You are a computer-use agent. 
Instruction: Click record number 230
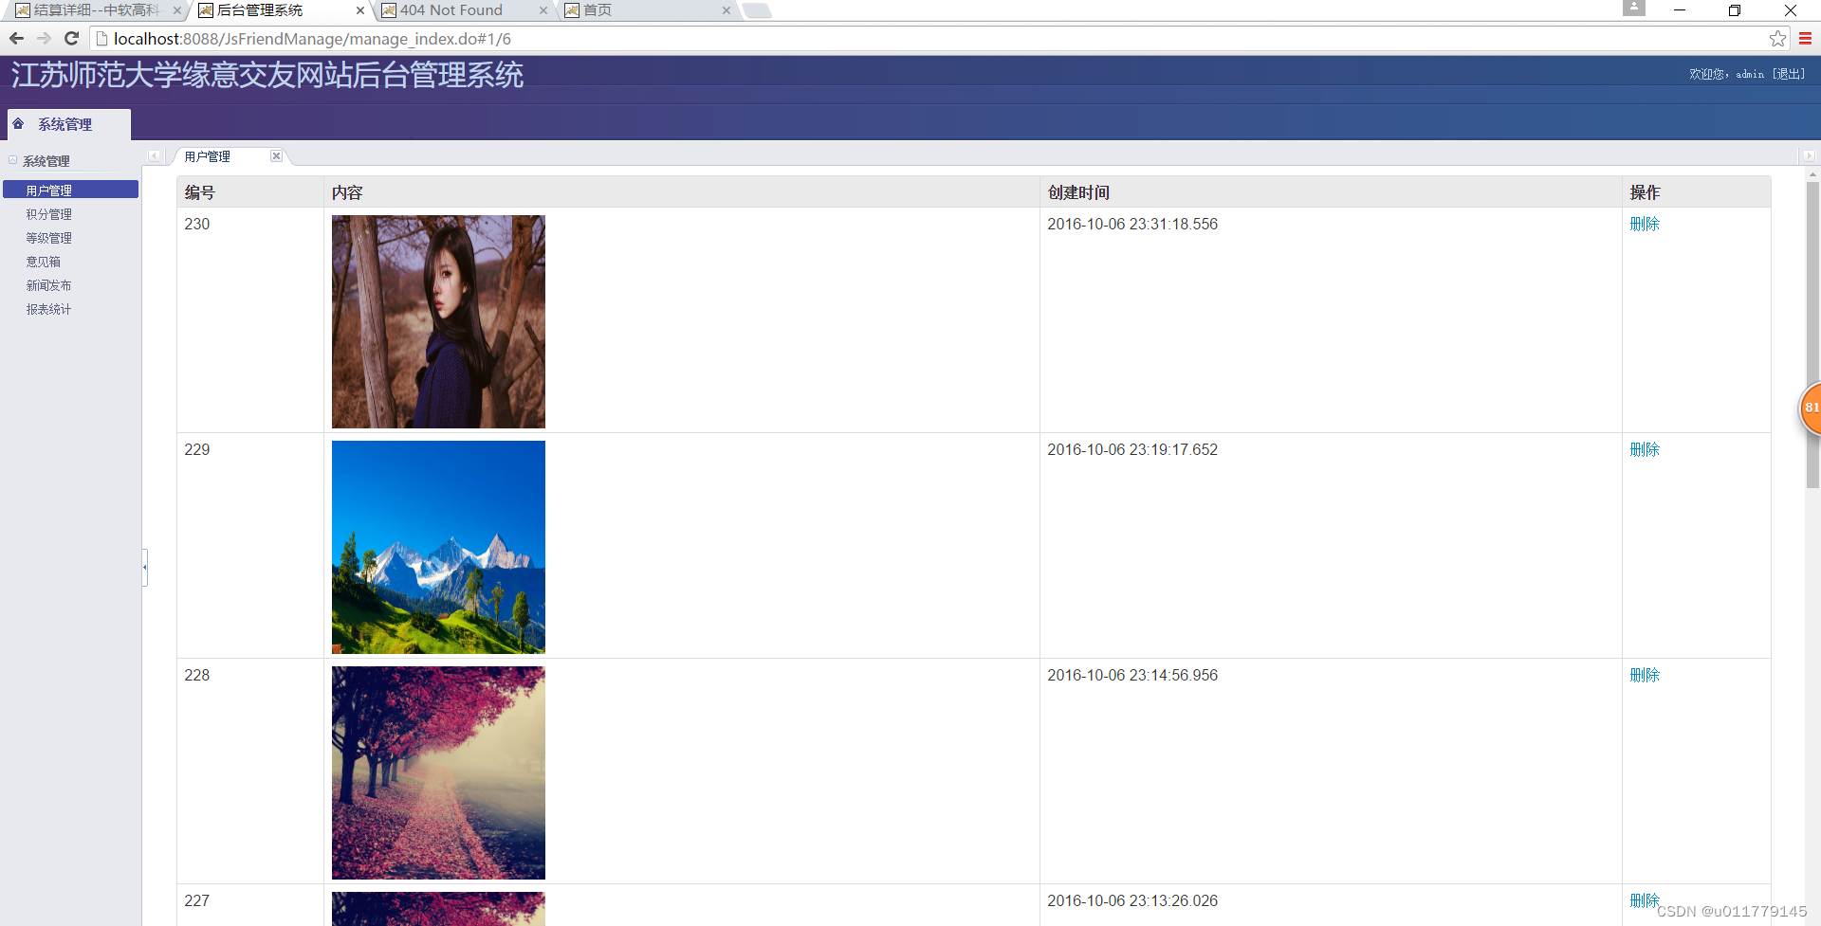click(197, 224)
